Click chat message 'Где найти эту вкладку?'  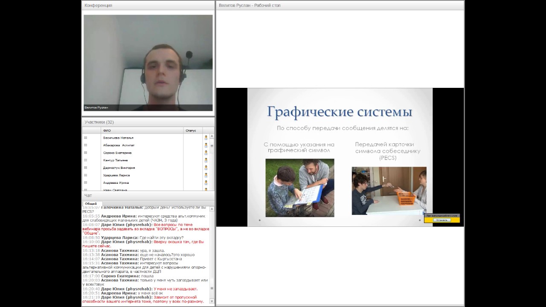(161, 237)
